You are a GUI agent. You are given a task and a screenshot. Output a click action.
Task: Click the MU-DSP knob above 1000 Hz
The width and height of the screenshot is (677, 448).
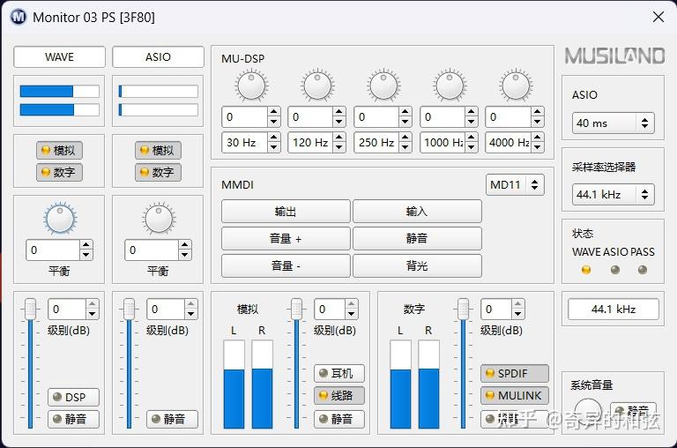450,86
